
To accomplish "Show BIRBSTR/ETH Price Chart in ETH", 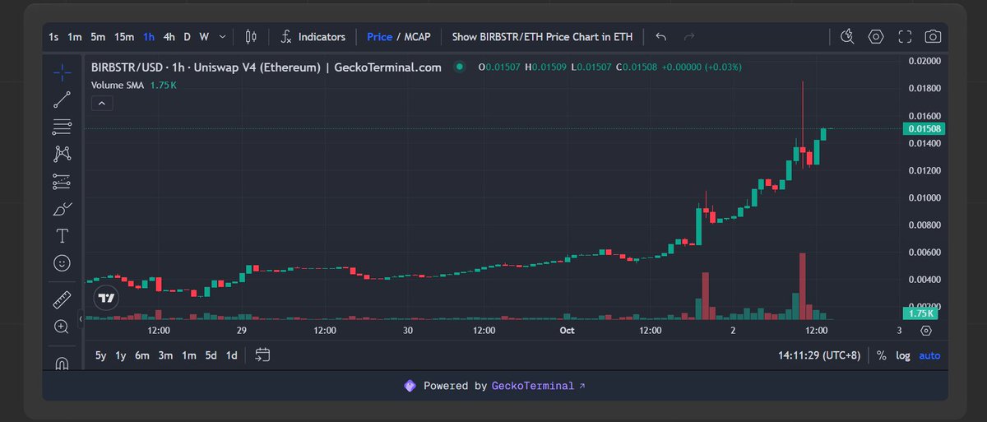I will click(x=542, y=37).
